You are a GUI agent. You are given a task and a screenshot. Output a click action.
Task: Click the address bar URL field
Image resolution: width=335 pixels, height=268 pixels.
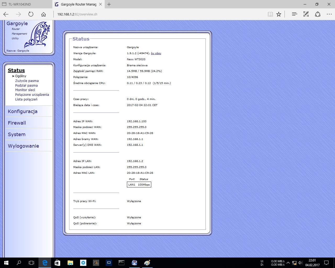[x=160, y=14]
